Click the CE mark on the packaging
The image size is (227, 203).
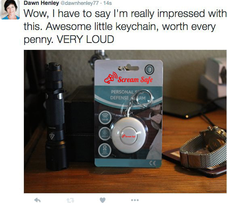click(153, 163)
